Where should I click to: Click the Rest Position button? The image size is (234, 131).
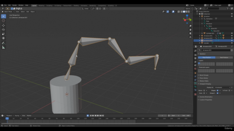(224, 57)
